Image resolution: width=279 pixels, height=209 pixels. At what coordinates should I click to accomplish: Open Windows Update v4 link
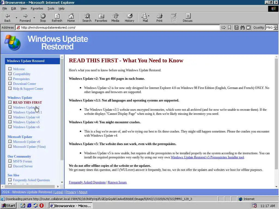26,117
